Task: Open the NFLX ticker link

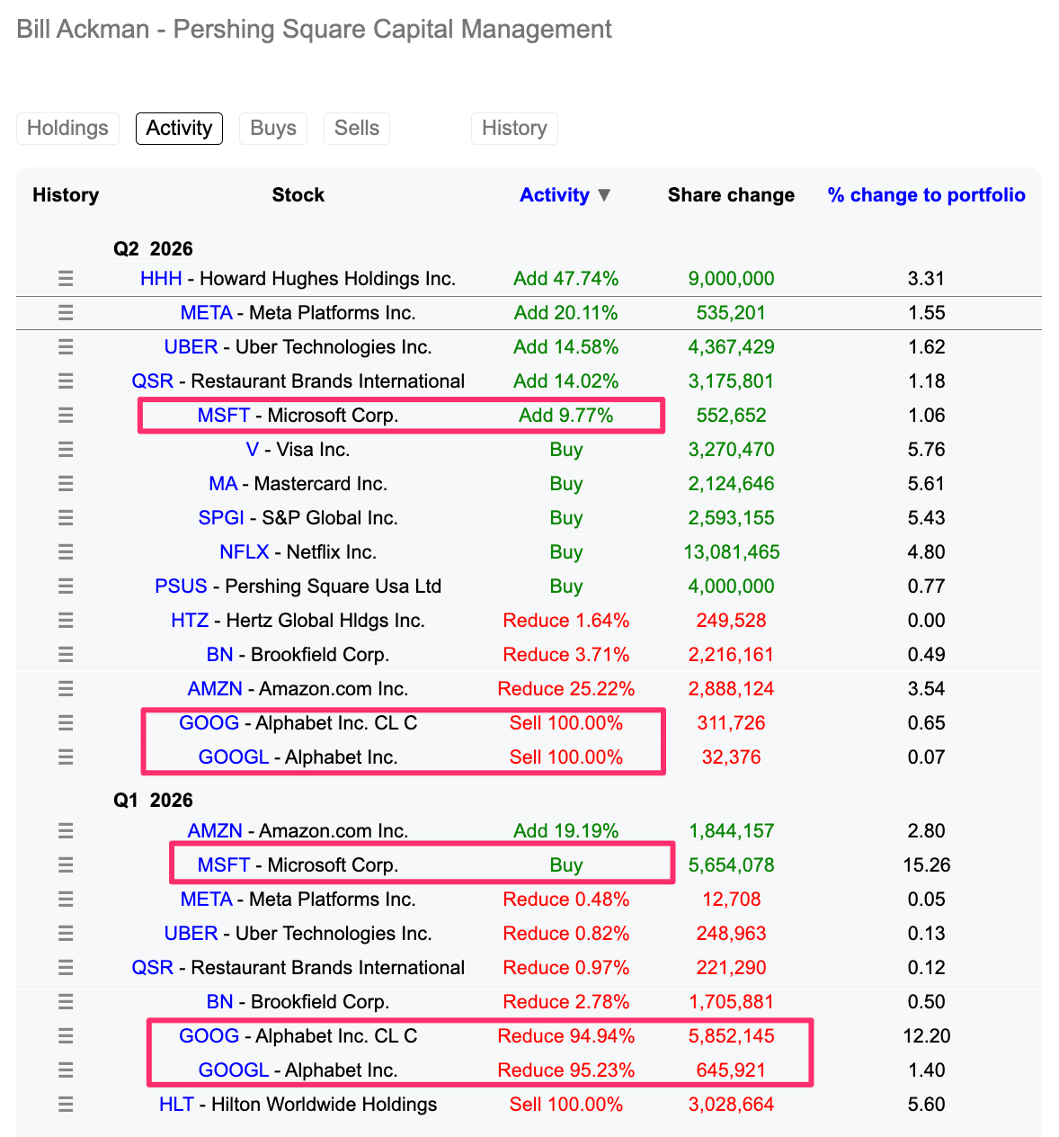Action: point(245,552)
